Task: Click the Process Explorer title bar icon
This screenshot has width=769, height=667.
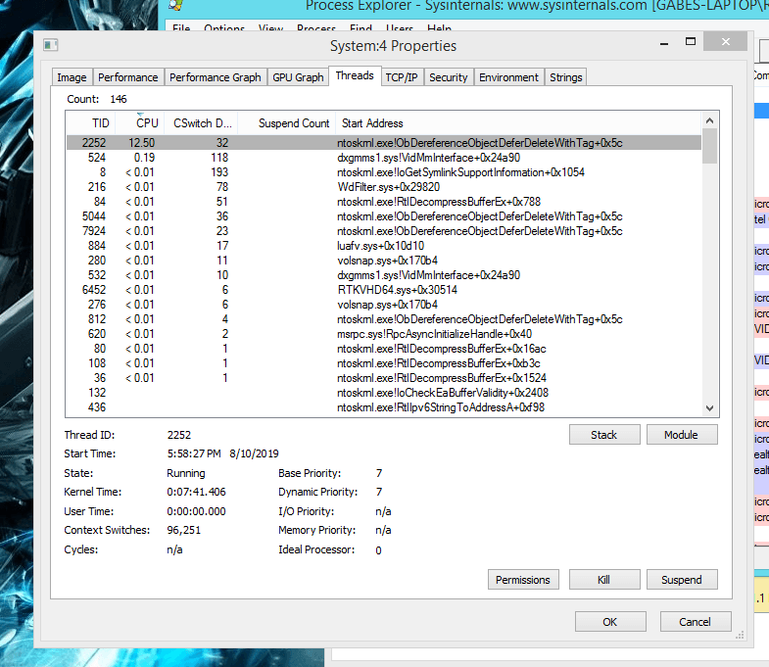Action: (x=176, y=5)
